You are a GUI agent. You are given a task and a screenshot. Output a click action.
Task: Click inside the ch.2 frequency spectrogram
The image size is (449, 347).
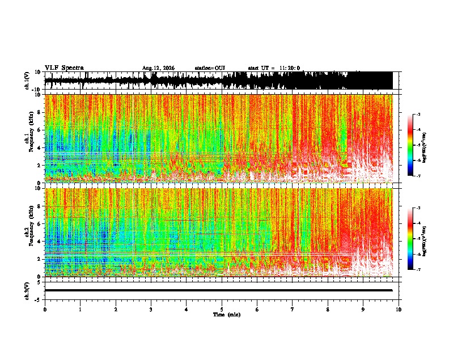click(x=223, y=232)
